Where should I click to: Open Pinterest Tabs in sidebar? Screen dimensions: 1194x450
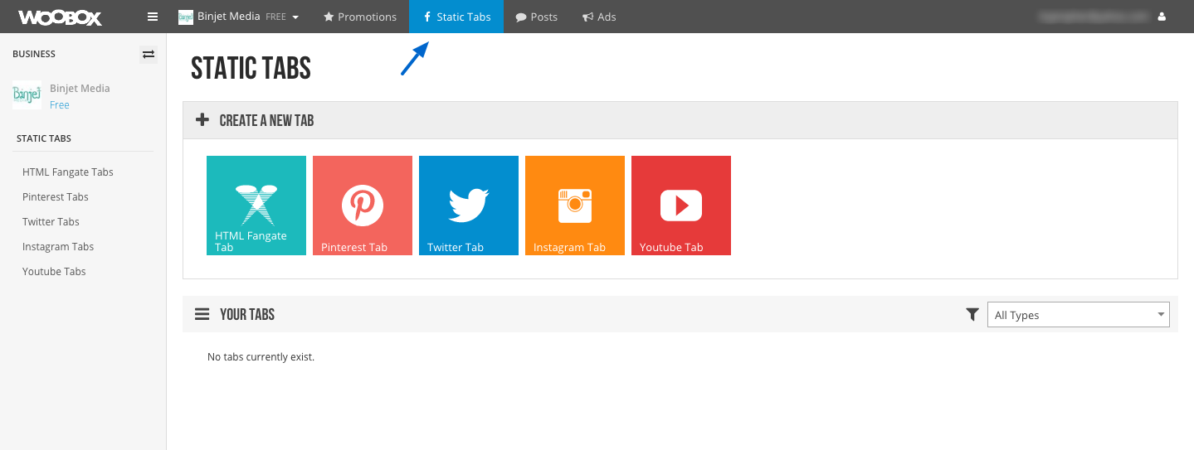56,197
